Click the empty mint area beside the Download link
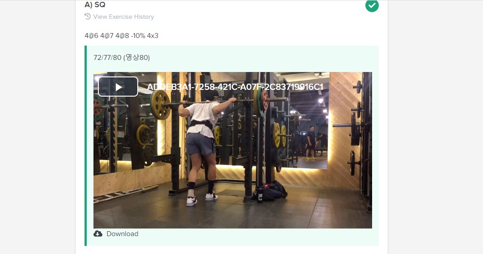This screenshot has width=483, height=254. tap(256, 237)
